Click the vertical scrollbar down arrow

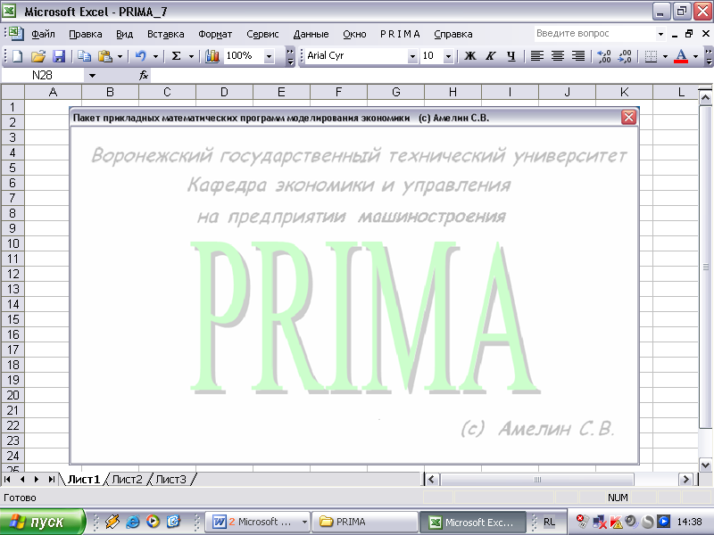point(705,465)
